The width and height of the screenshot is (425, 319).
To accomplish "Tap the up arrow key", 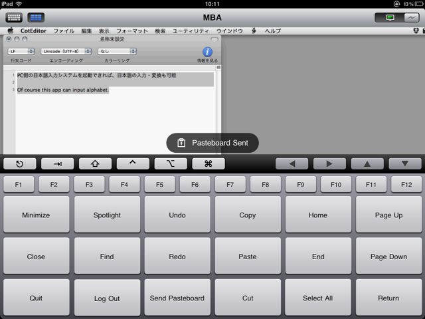I will click(x=367, y=164).
